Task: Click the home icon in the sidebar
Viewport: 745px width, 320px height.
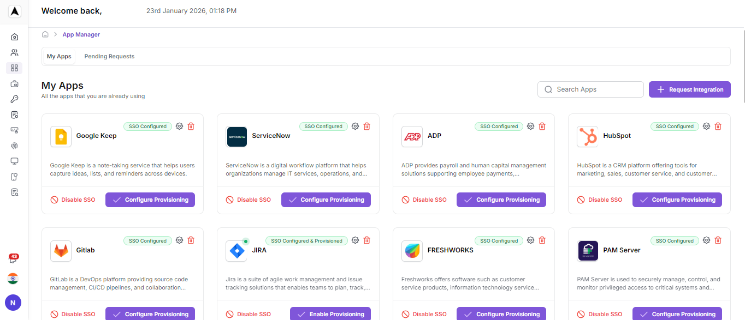Action: (15, 37)
